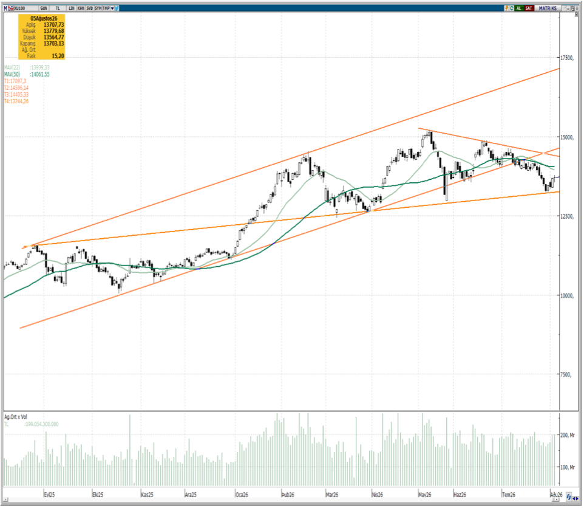Screen dimensions: 584x508
Task: Click the KHN toolbar button
Action: coord(81,8)
